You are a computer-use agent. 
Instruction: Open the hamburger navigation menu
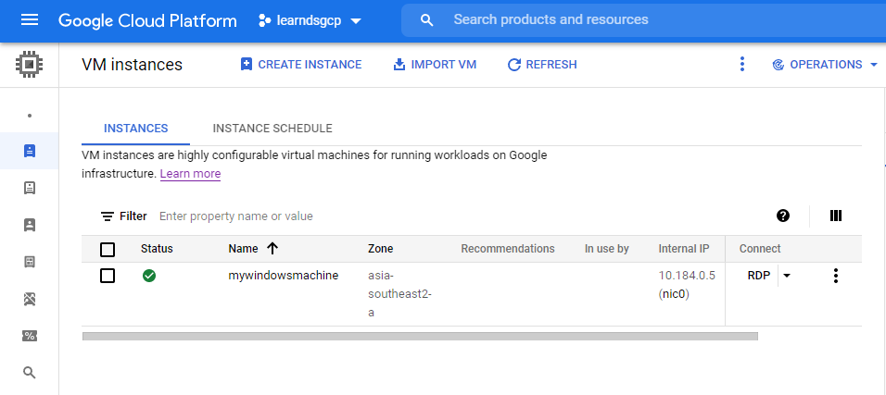30,20
